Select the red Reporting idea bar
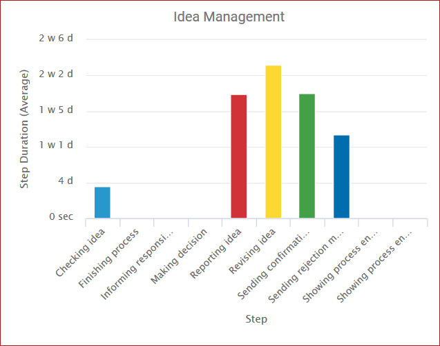440x346 pixels. (238, 156)
